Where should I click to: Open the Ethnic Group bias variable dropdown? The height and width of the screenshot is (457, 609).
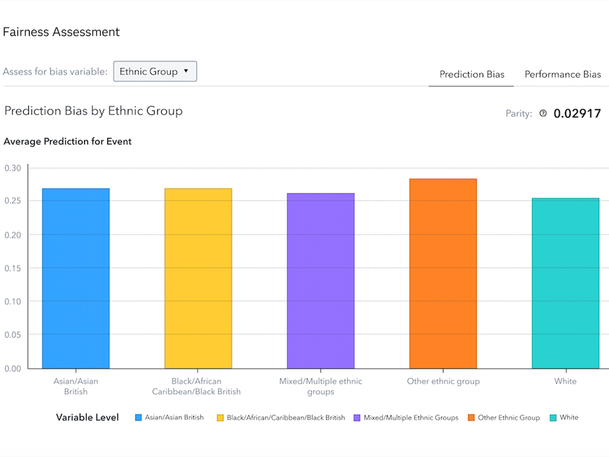click(155, 72)
